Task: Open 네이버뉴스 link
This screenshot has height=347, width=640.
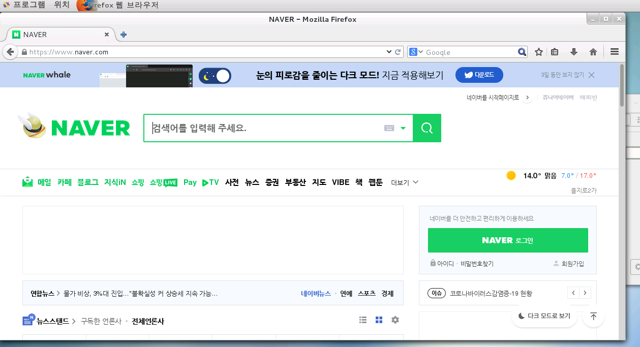Action: point(316,293)
